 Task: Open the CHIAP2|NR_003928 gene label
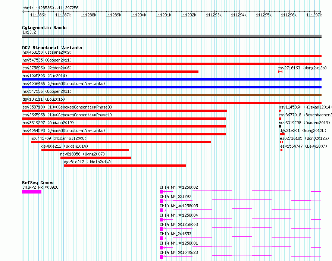coord(40,187)
